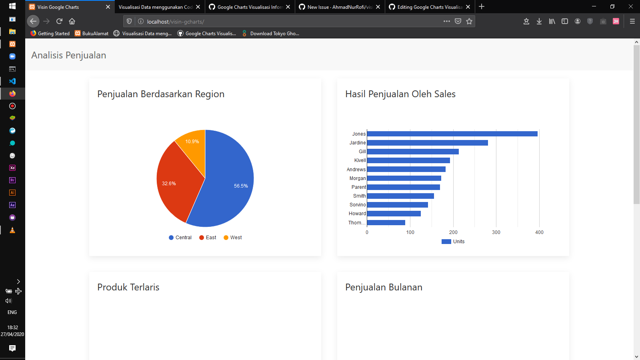Image resolution: width=640 pixels, height=360 pixels.
Task: Open Google Charts Visualis bookmark
Action: [x=206, y=34]
